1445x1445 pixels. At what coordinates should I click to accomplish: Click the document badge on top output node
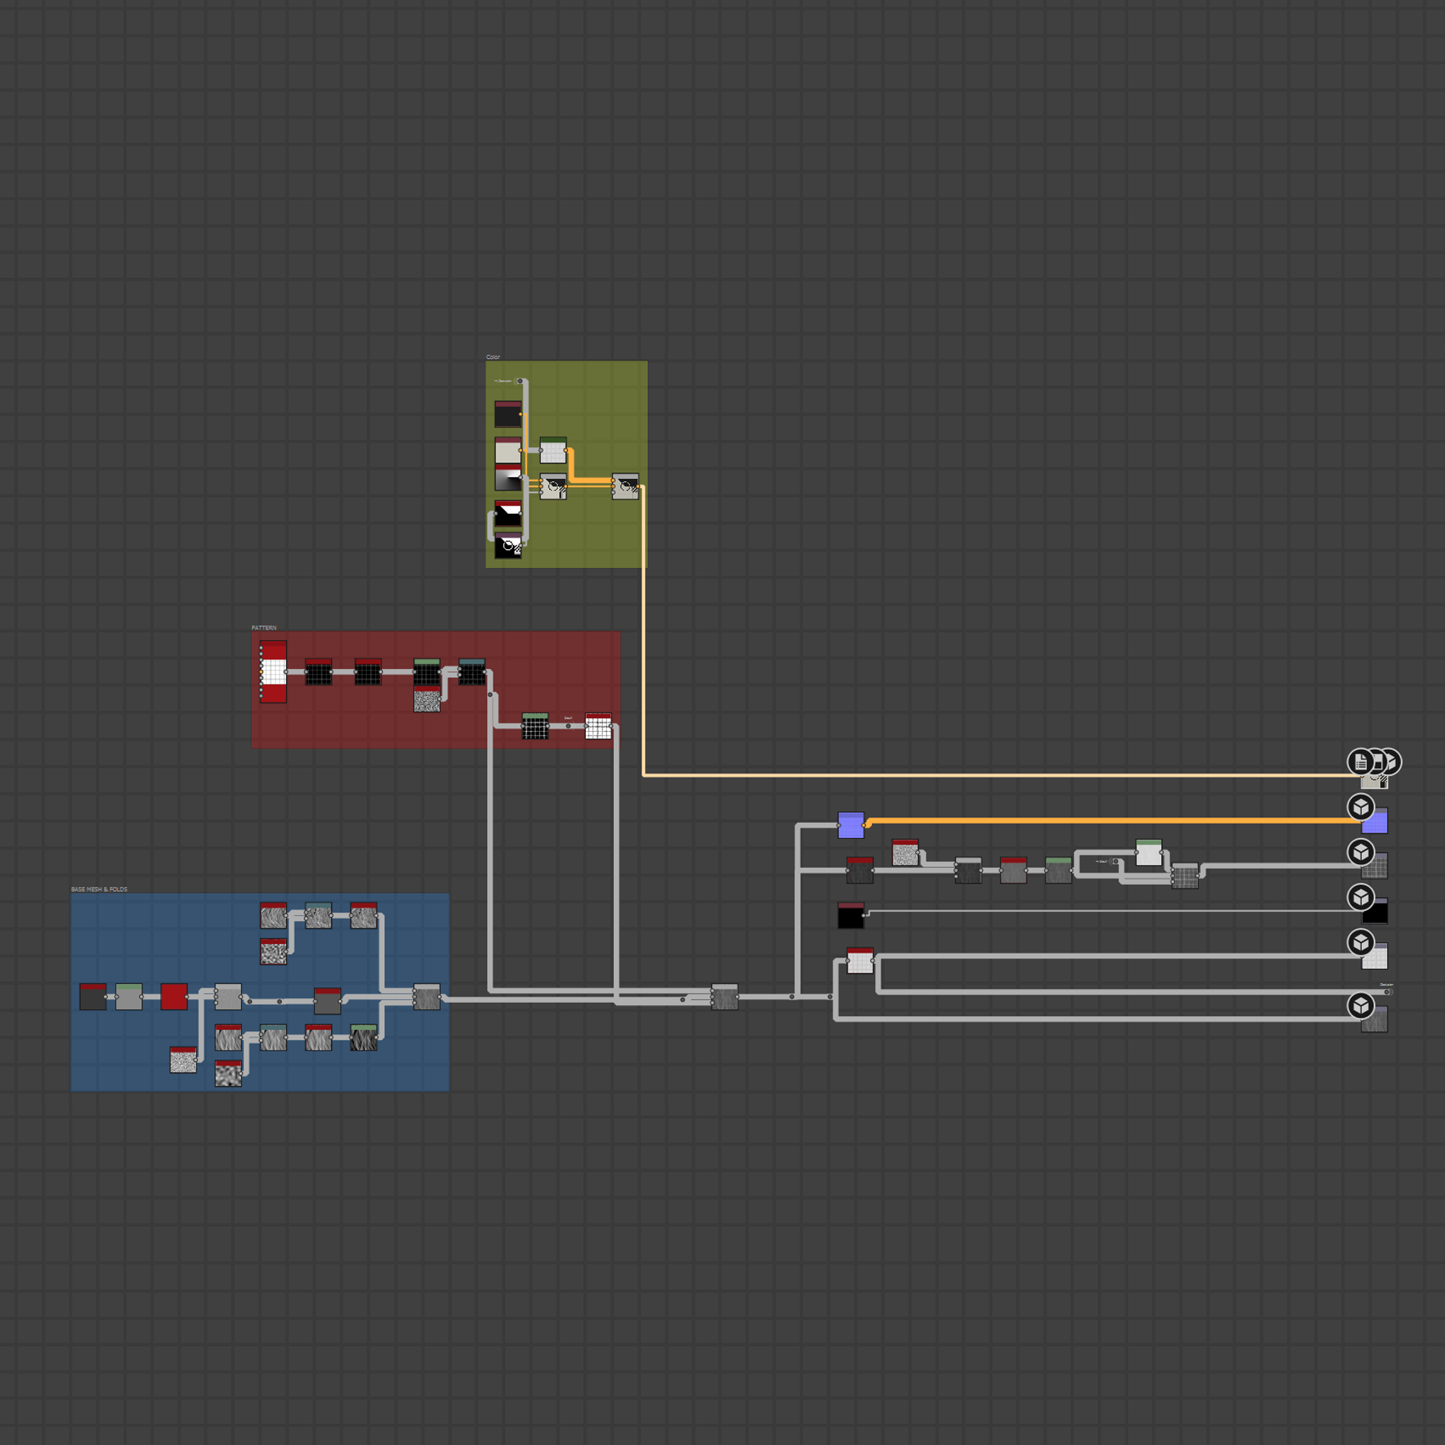pos(1360,762)
